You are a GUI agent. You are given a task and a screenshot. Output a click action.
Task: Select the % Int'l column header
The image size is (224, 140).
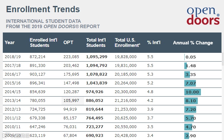coord(154,42)
